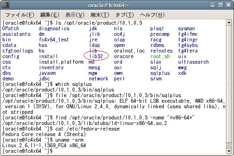
Task: Minimize the oracle@fc4x64 terminal window
Action: coord(212,5)
